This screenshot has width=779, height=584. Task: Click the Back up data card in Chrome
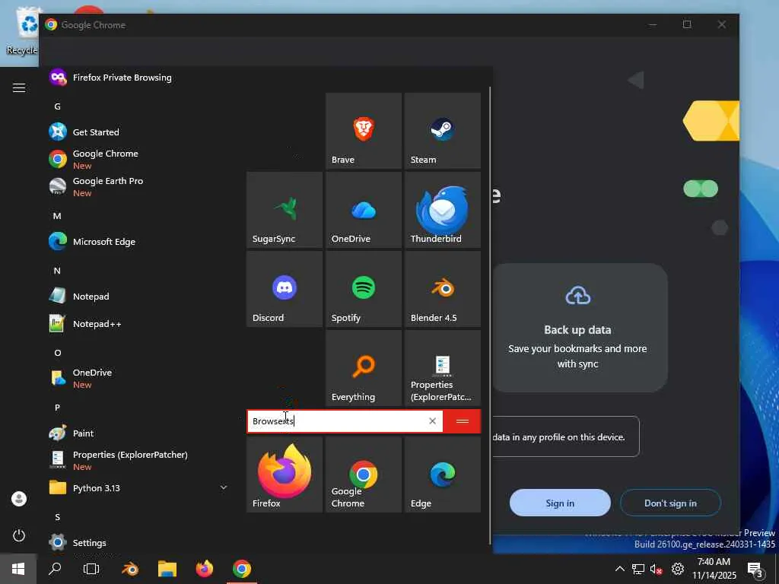click(x=580, y=328)
